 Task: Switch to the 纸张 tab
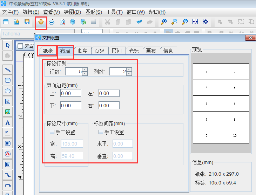click(48, 51)
